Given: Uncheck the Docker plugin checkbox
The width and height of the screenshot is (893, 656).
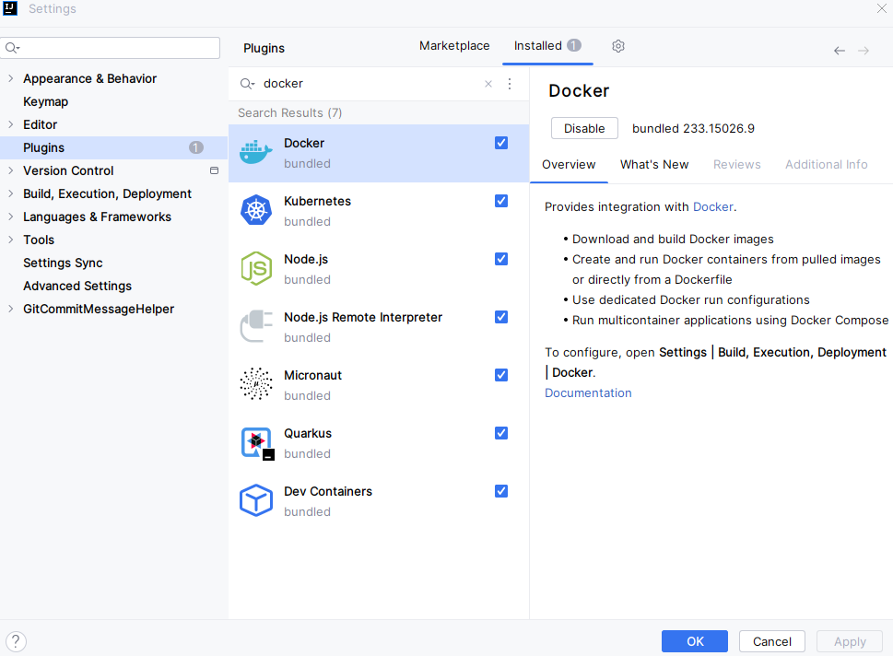Looking at the screenshot, I should click(501, 143).
